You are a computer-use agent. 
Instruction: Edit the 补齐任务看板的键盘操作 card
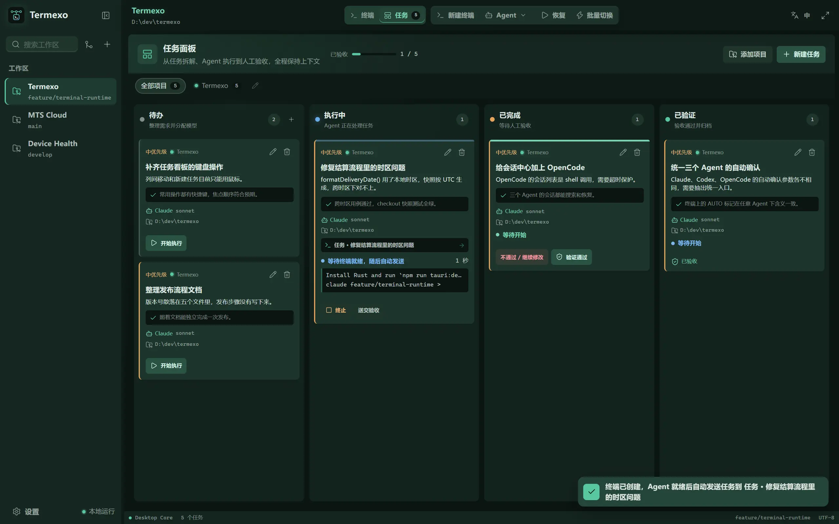pyautogui.click(x=273, y=152)
